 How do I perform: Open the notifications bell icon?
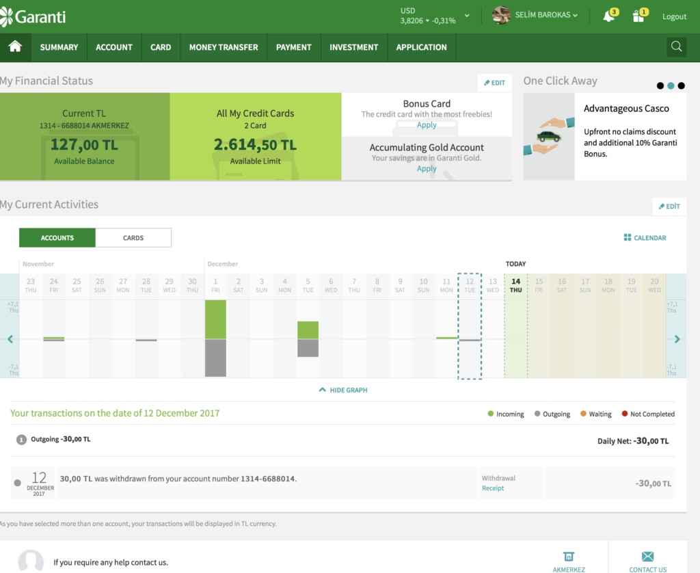click(609, 16)
